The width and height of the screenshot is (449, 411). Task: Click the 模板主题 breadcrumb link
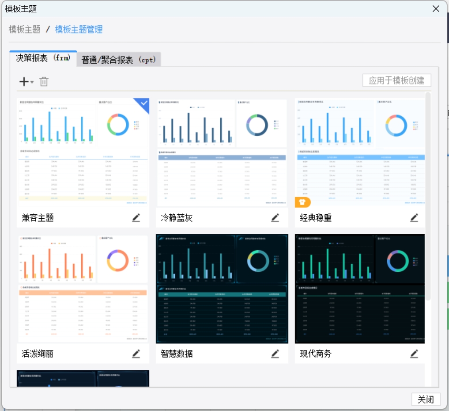point(25,29)
